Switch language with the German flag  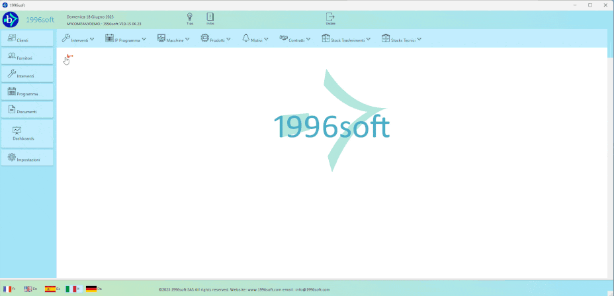click(91, 289)
